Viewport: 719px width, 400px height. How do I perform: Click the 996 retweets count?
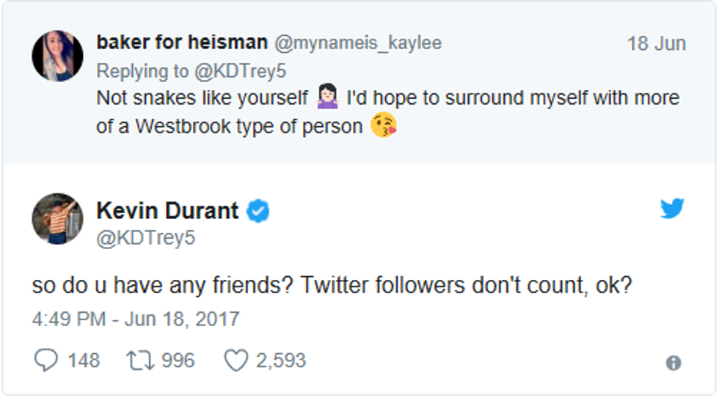pyautogui.click(x=178, y=360)
